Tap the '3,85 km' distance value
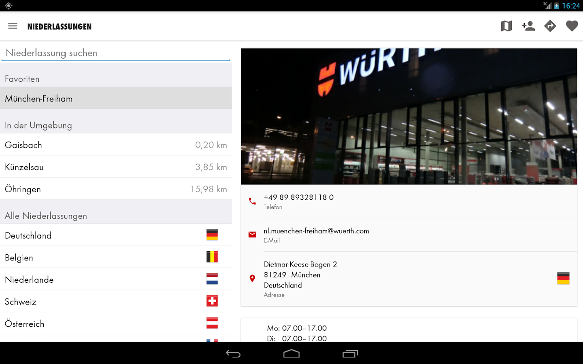 [x=211, y=167]
